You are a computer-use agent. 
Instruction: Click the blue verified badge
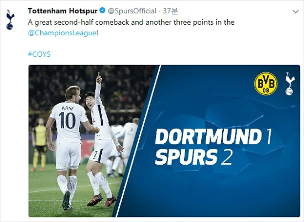[x=102, y=10]
